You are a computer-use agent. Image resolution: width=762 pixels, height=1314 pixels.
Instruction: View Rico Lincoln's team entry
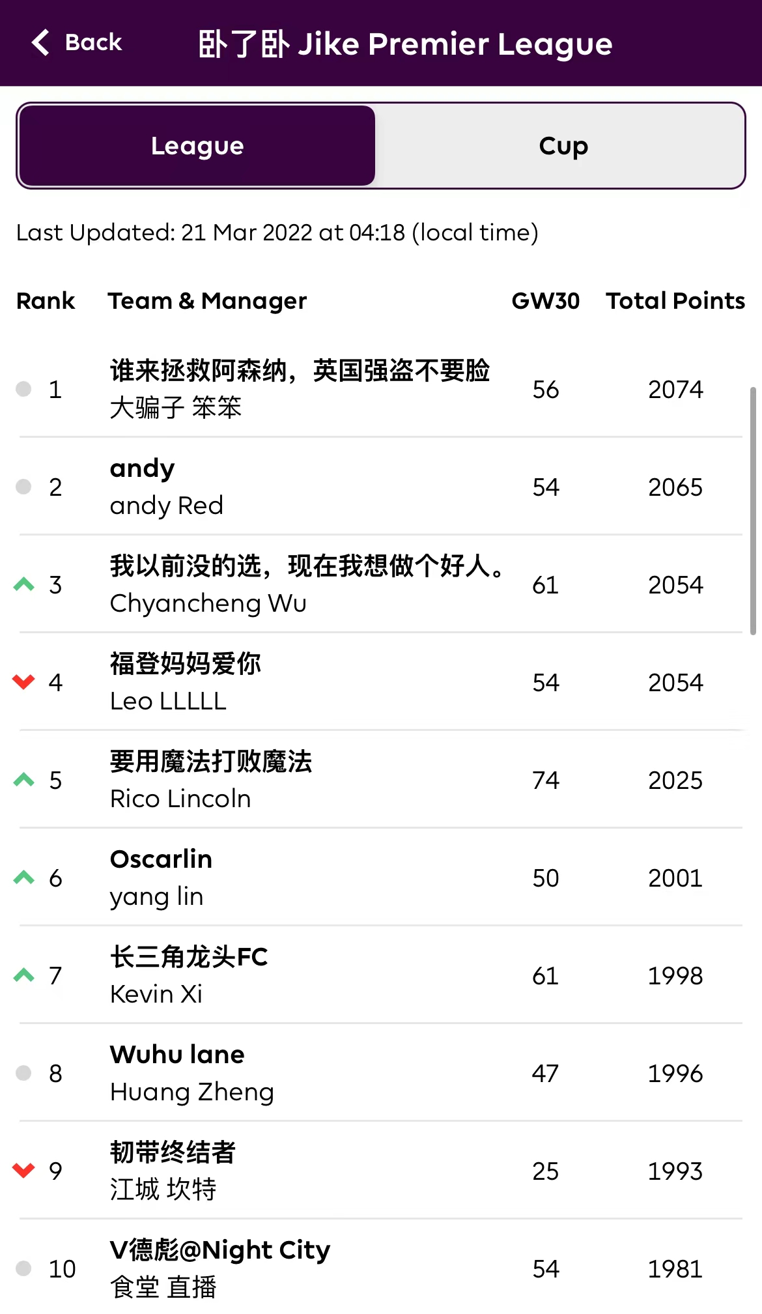[x=180, y=799]
